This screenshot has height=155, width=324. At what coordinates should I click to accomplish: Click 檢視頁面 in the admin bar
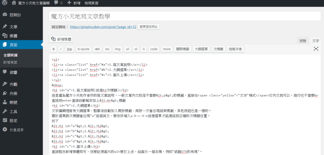click(x=91, y=3)
